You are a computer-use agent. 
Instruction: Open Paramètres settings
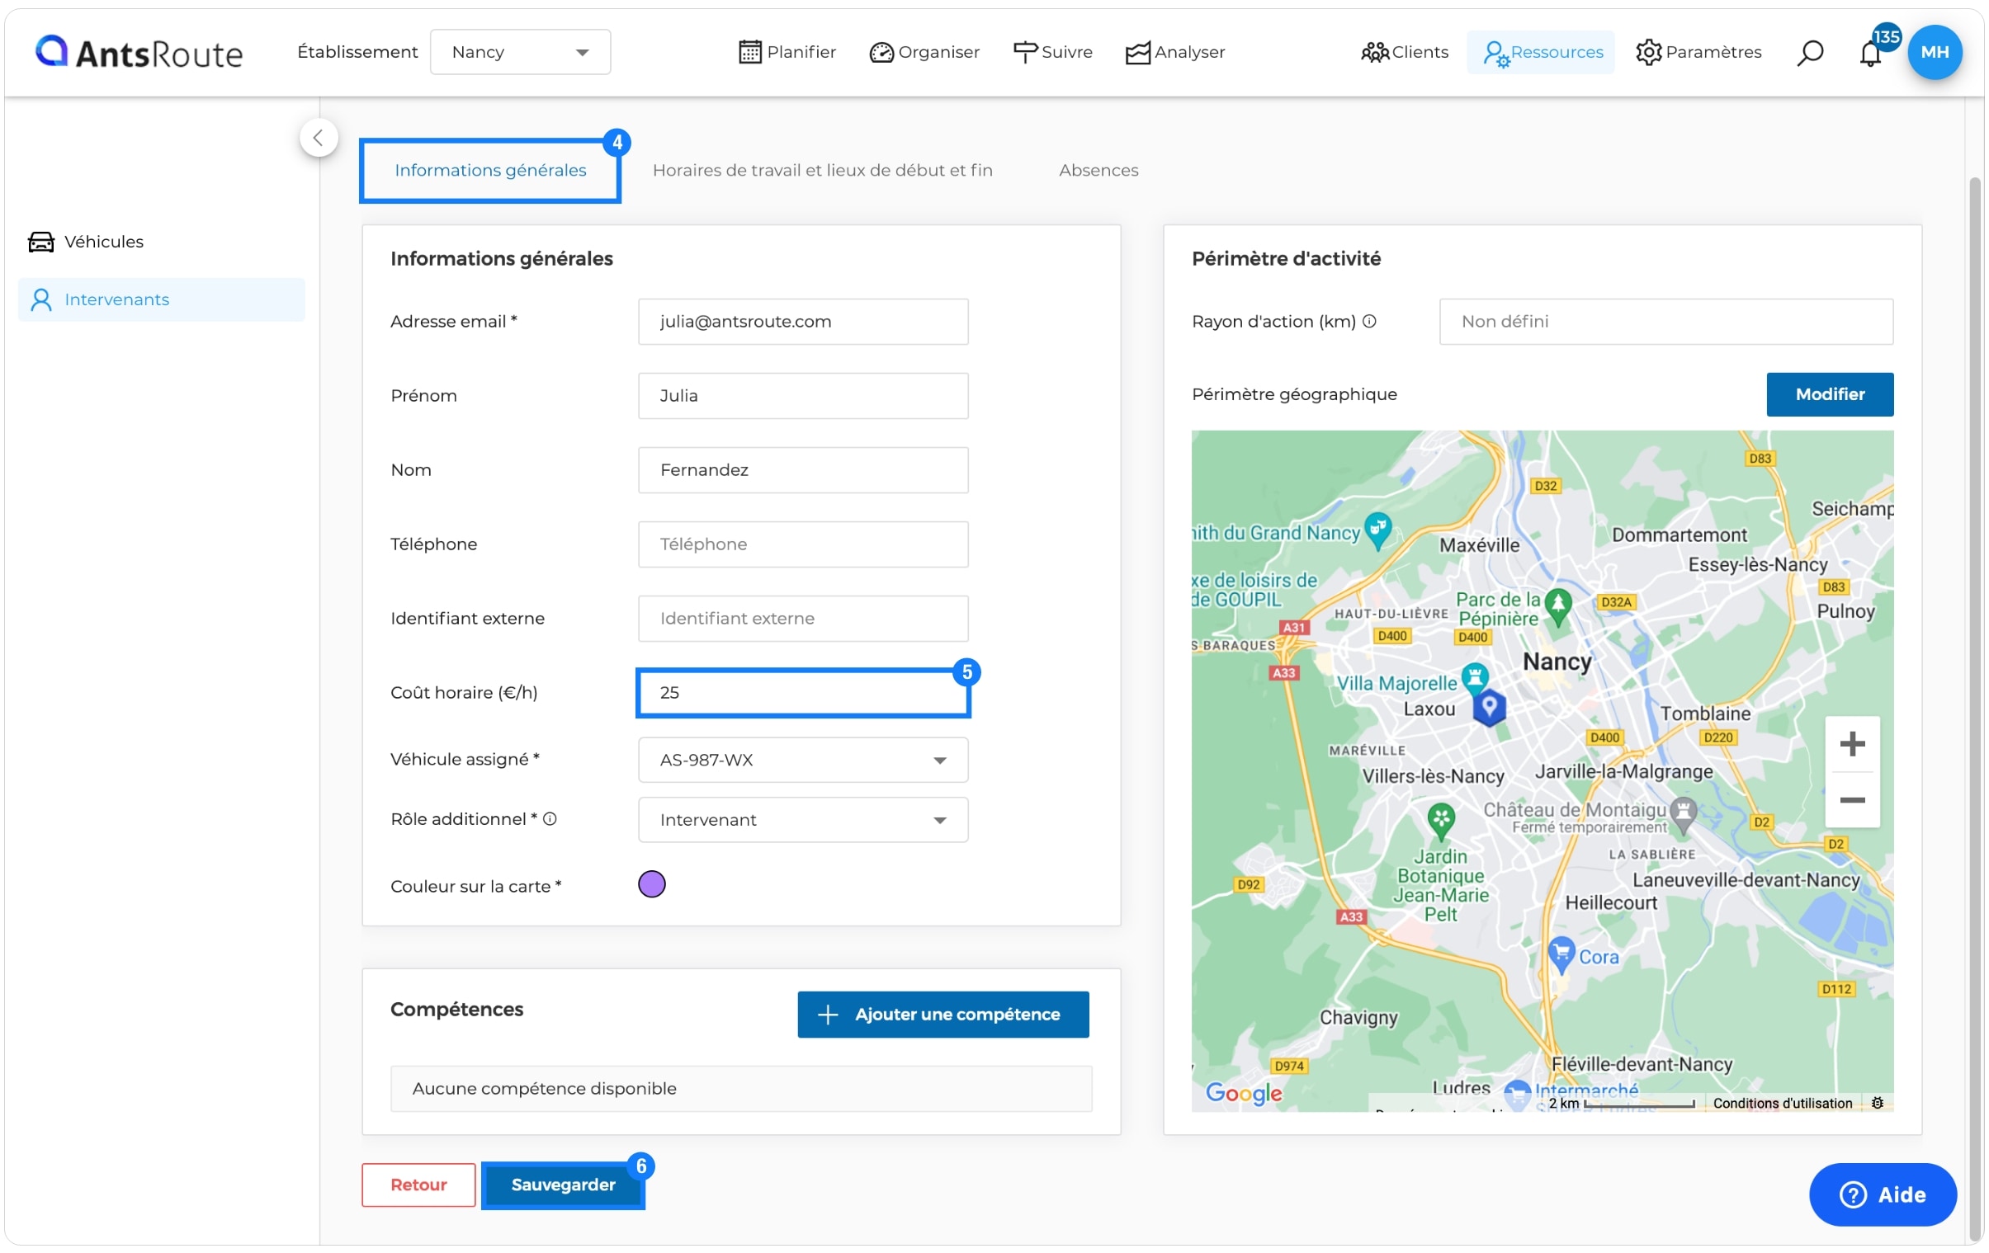point(1698,52)
